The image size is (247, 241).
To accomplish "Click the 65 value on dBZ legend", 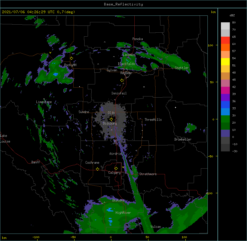I will click(x=234, y=37).
